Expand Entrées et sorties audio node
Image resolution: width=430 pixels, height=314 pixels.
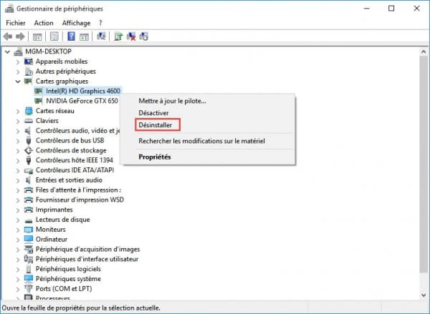click(x=18, y=180)
